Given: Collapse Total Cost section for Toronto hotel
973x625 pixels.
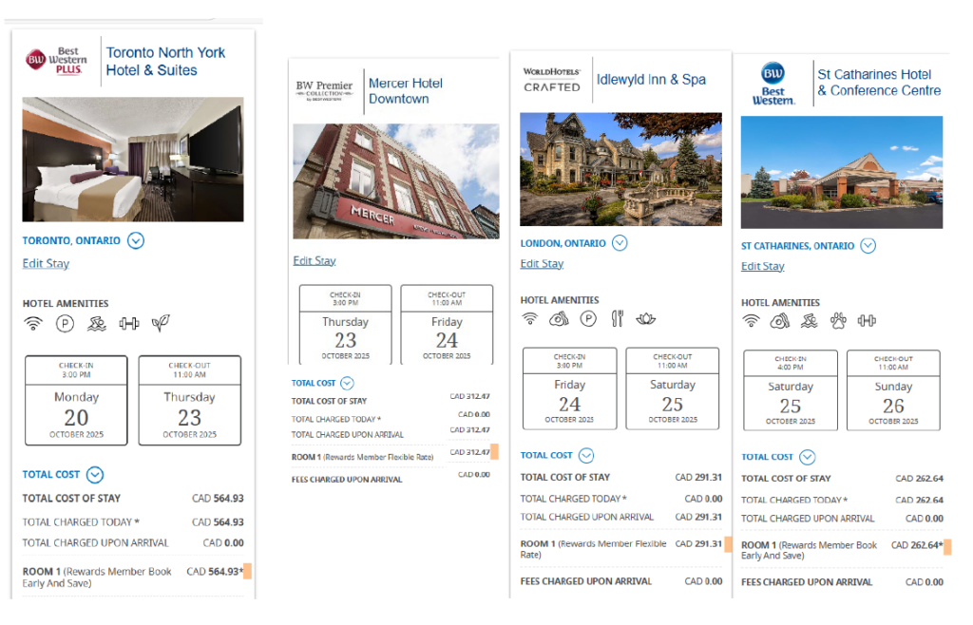Looking at the screenshot, I should [95, 475].
